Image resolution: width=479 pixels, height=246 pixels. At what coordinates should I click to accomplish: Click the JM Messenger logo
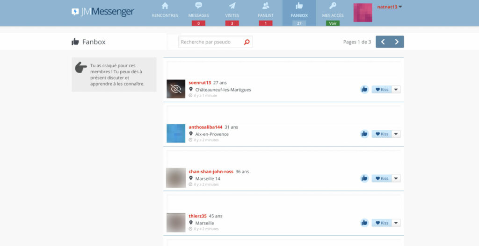pyautogui.click(x=102, y=12)
